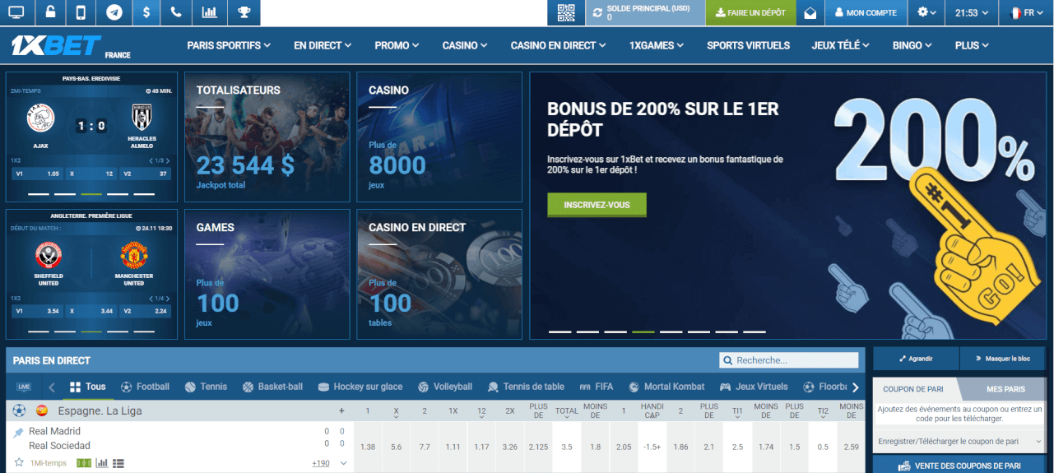Select the Mortal Kombat tab
Screen dimensions: 1054x473
(666, 387)
